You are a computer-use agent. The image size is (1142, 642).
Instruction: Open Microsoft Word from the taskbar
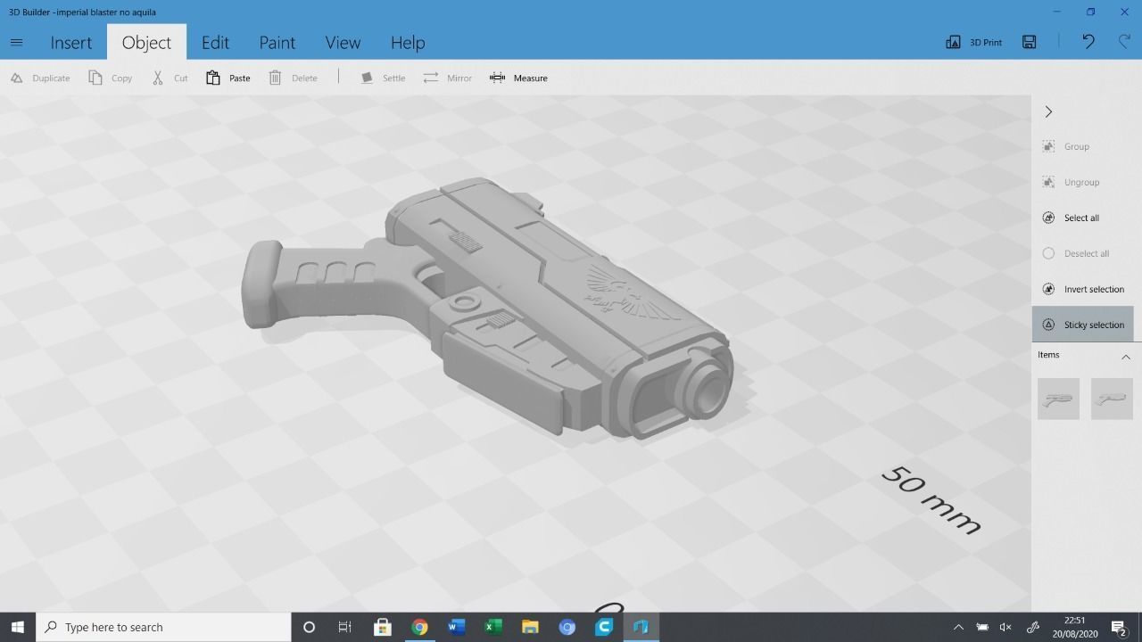point(456,627)
